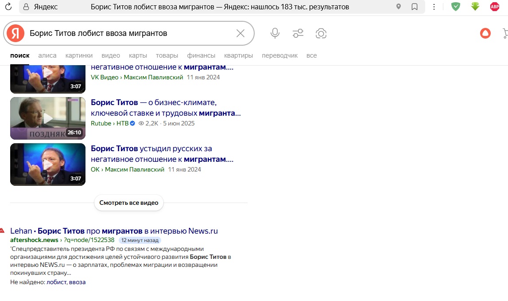Viewport: 508px width, 301px height.
Task: Open the OK 'Борис Титов устыдил русских' link
Action: tap(162, 154)
